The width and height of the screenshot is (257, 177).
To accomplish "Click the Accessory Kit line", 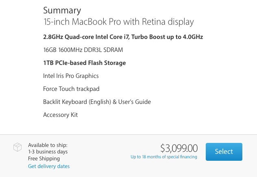I will (61, 115).
